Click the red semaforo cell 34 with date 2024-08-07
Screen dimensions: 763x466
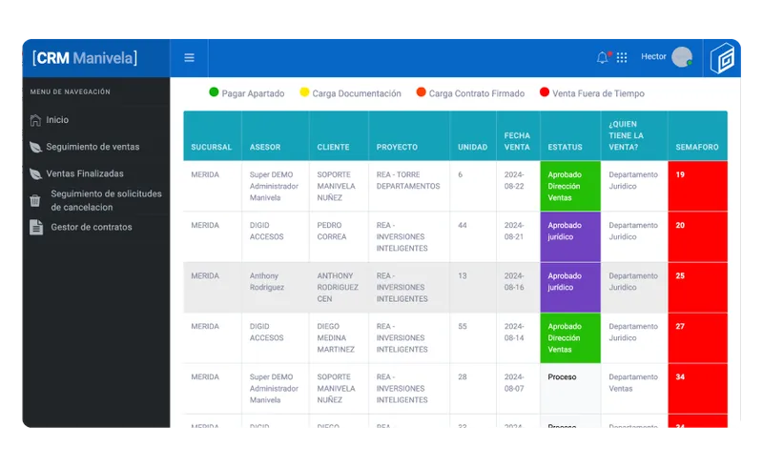coord(697,389)
